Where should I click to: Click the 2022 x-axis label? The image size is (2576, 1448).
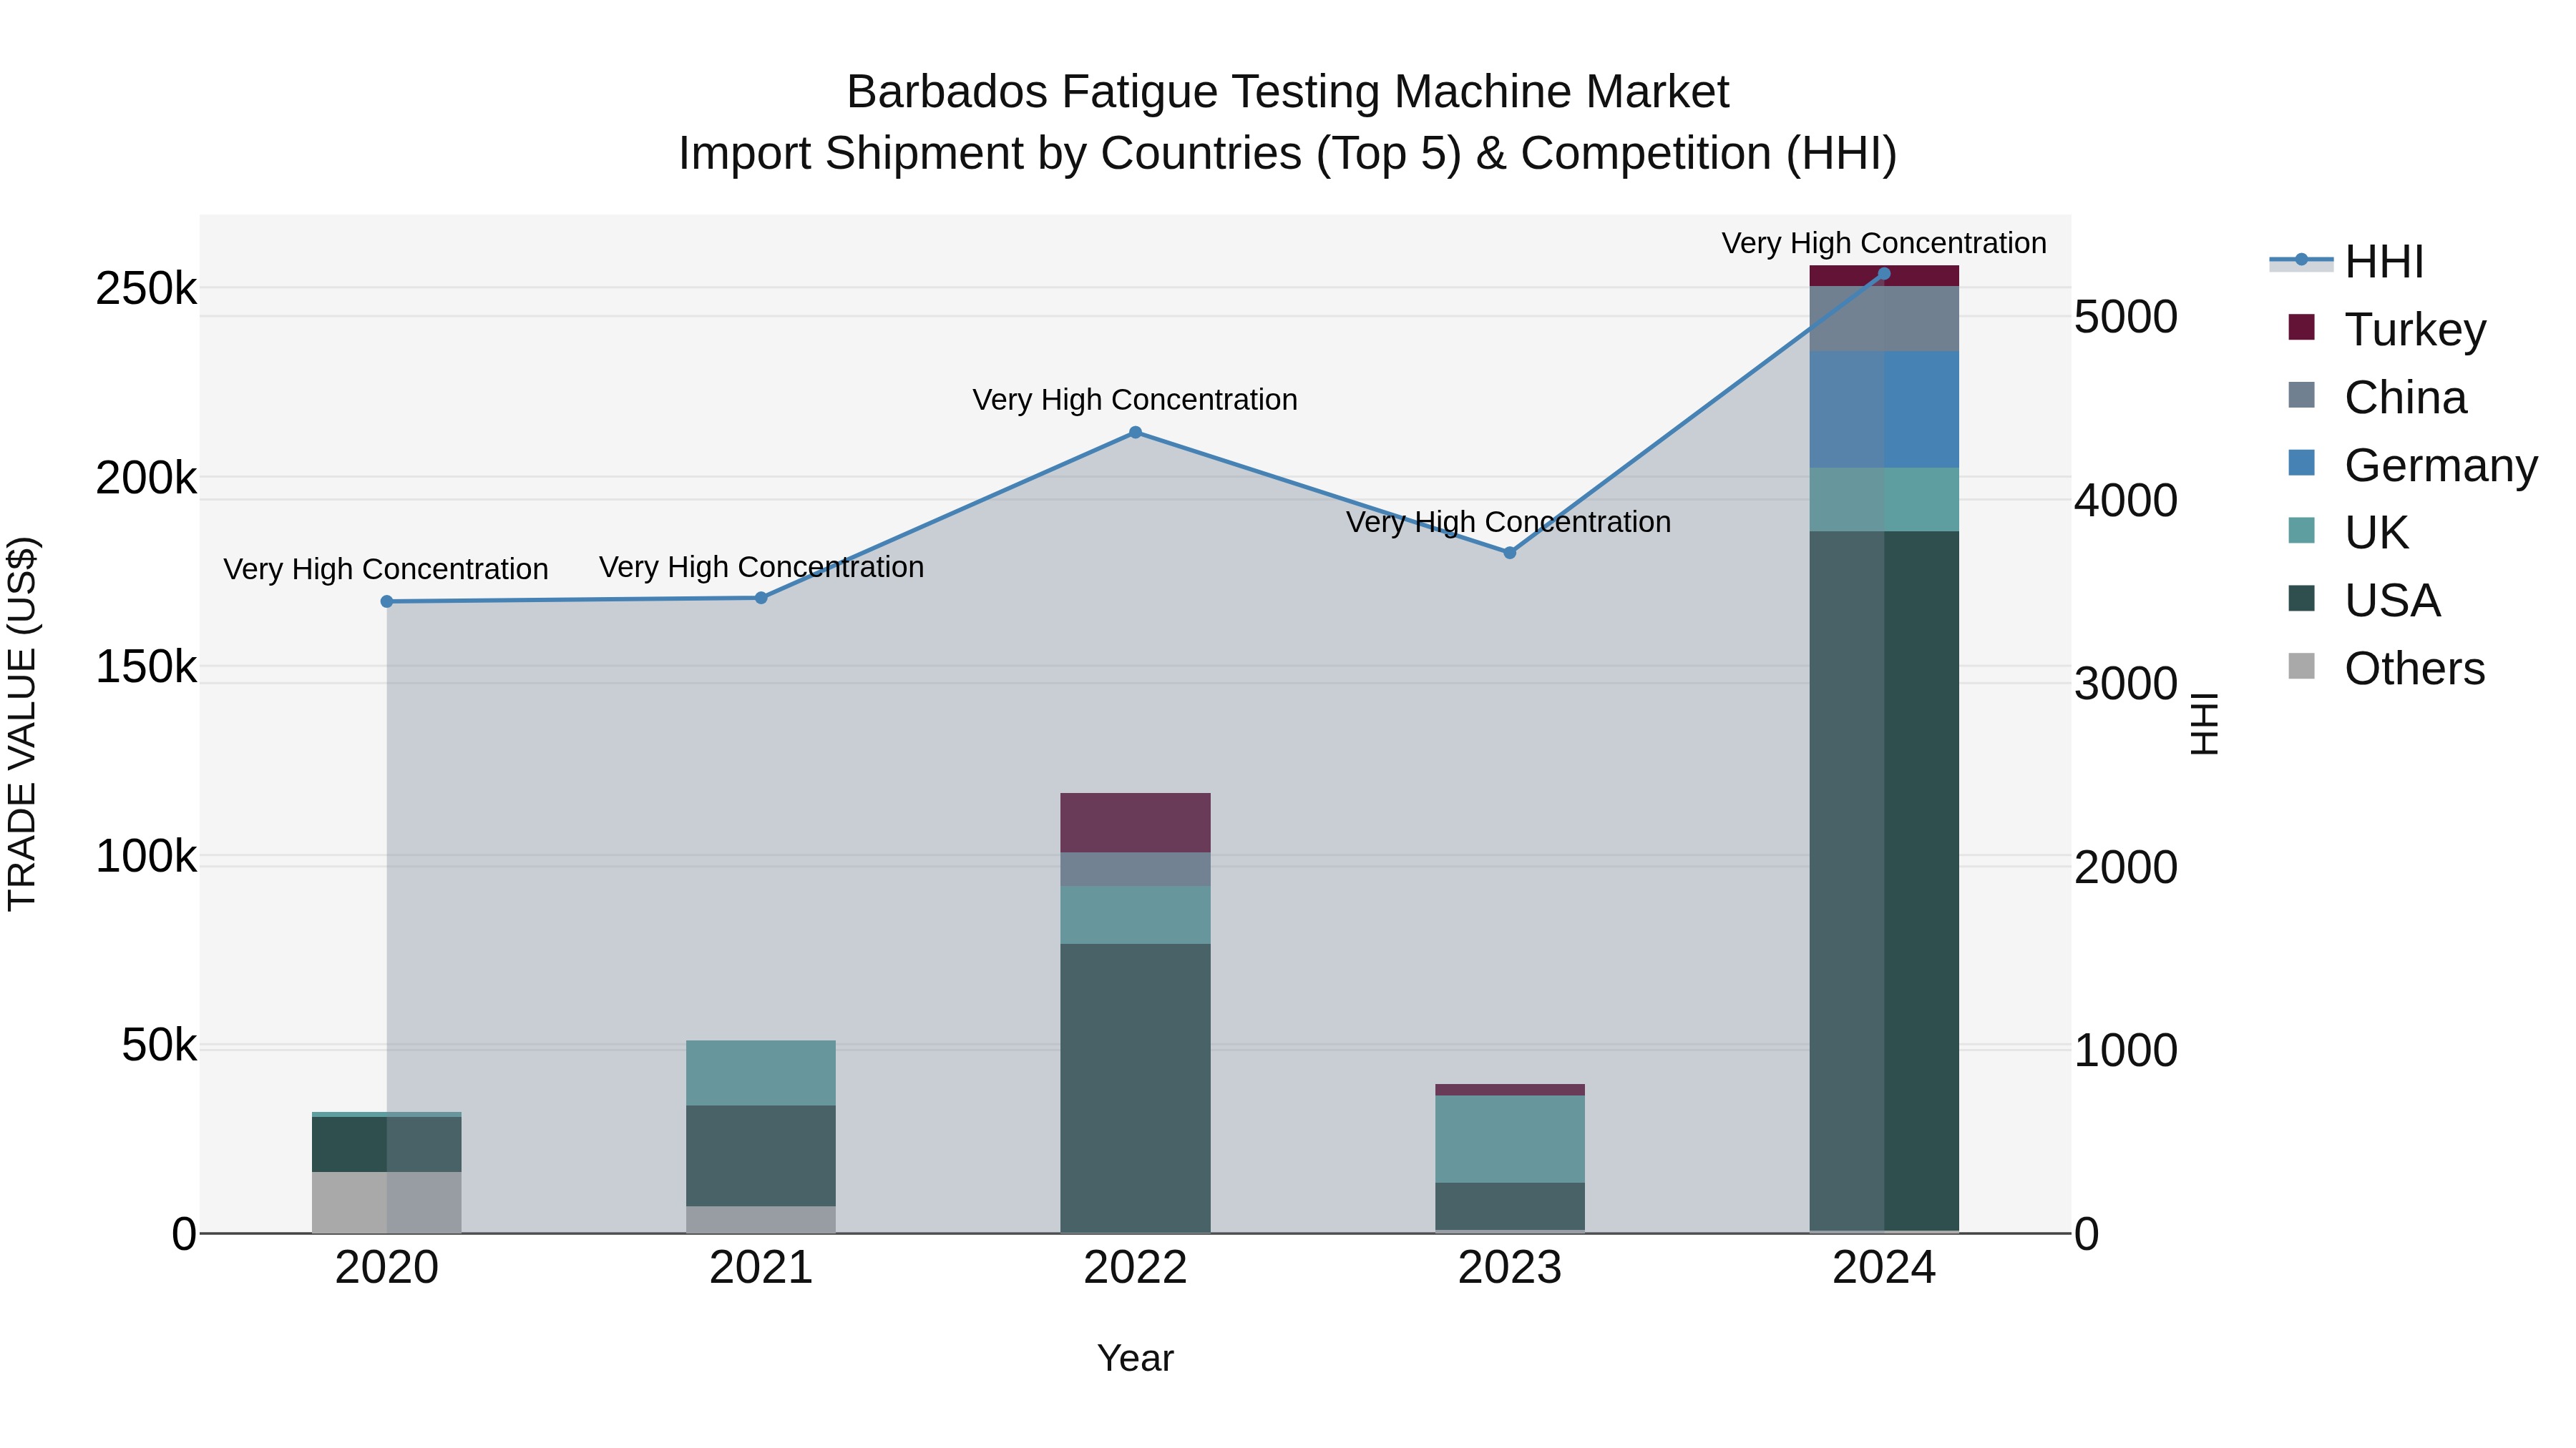pyautogui.click(x=1135, y=1268)
